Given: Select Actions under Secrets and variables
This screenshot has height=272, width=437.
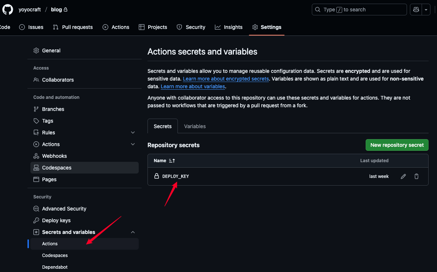Looking at the screenshot, I should pyautogui.click(x=85, y=243).
